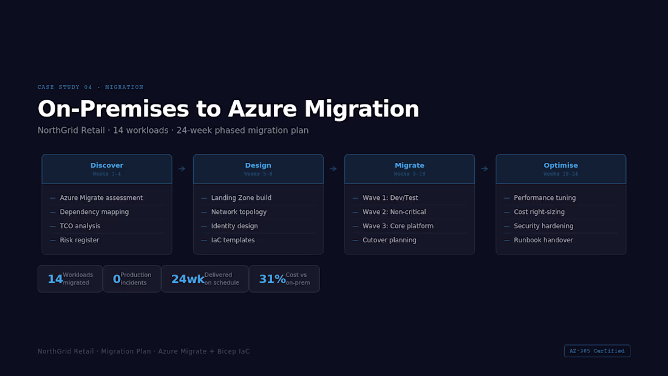The width and height of the screenshot is (668, 376).
Task: Click the TCO analysis list entry
Action: point(80,225)
